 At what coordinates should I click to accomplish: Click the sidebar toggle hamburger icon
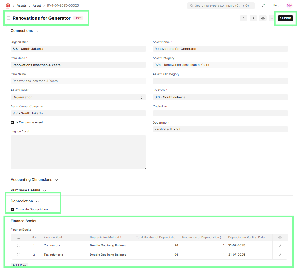click(x=8, y=18)
